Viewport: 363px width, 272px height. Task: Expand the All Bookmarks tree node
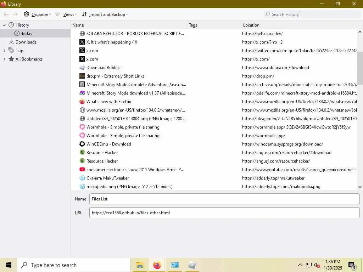(4, 59)
